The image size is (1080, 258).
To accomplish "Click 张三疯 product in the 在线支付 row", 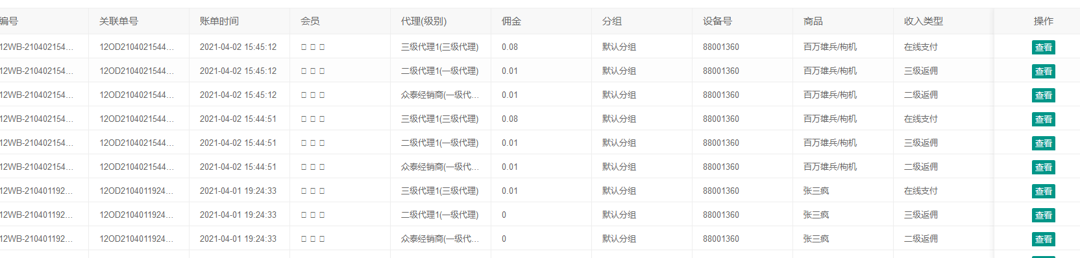I will pyautogui.click(x=816, y=191).
